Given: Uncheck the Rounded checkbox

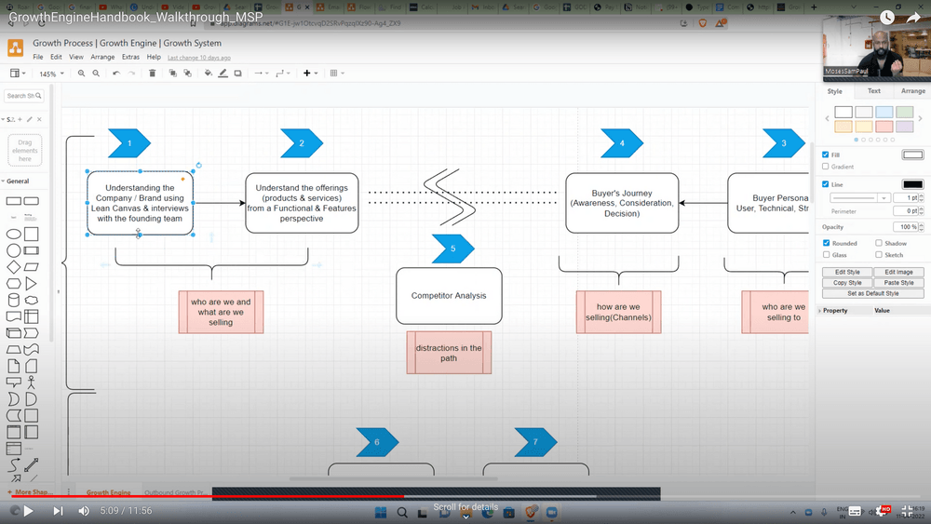Looking at the screenshot, I should click(826, 244).
